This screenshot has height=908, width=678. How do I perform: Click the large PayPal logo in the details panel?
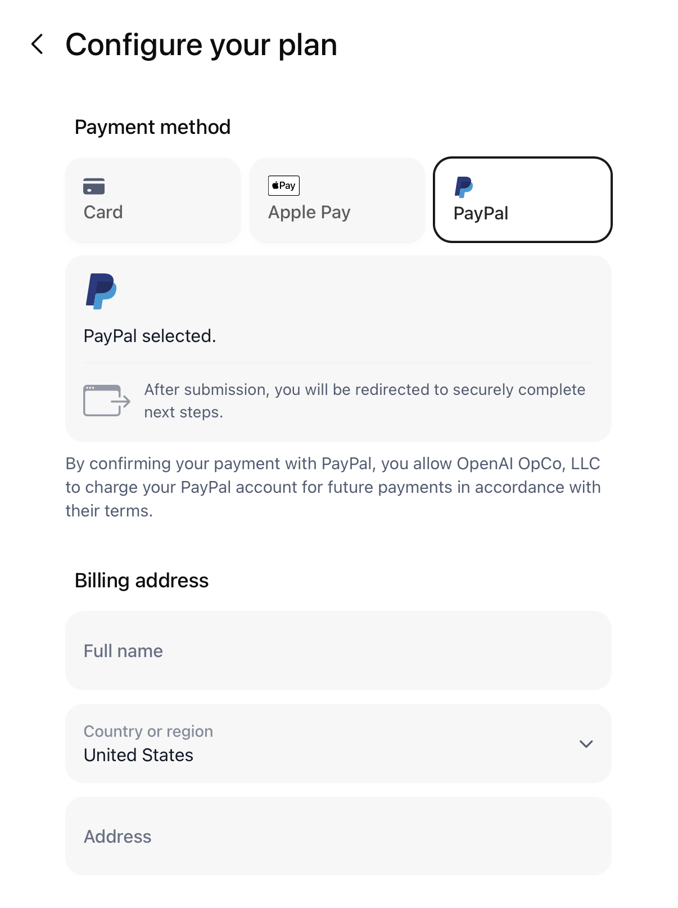point(101,291)
